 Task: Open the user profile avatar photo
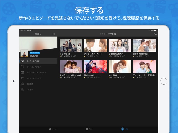click(25, 53)
